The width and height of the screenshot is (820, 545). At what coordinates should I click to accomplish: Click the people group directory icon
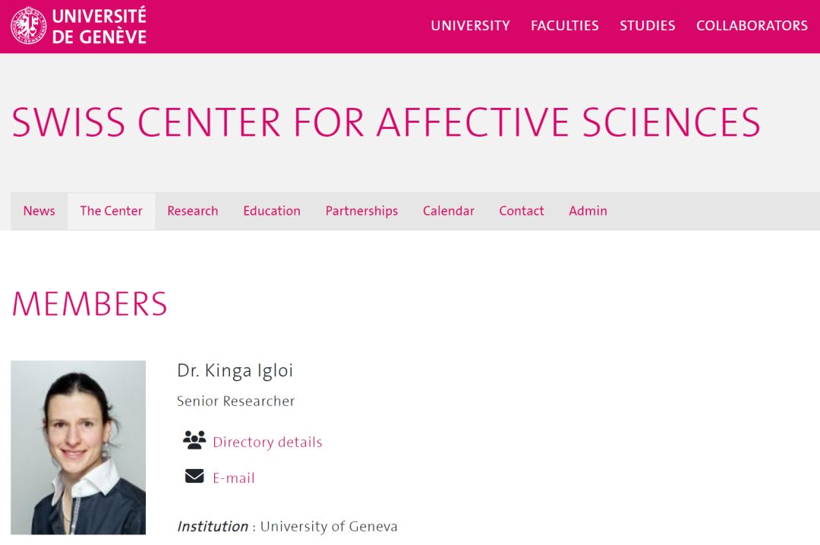(x=194, y=440)
